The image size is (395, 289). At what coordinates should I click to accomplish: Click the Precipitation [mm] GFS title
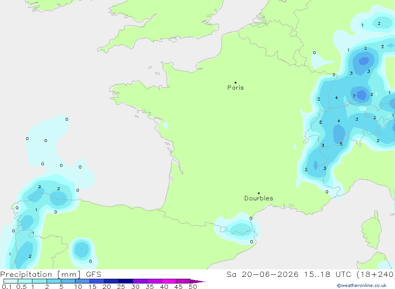tap(51, 274)
